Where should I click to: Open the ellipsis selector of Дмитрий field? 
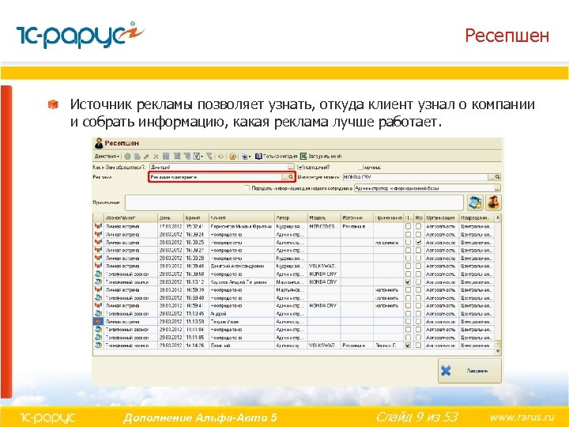pos(291,167)
